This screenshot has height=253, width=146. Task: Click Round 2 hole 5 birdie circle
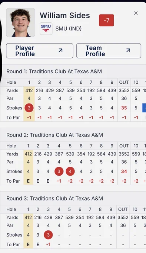[70, 172]
